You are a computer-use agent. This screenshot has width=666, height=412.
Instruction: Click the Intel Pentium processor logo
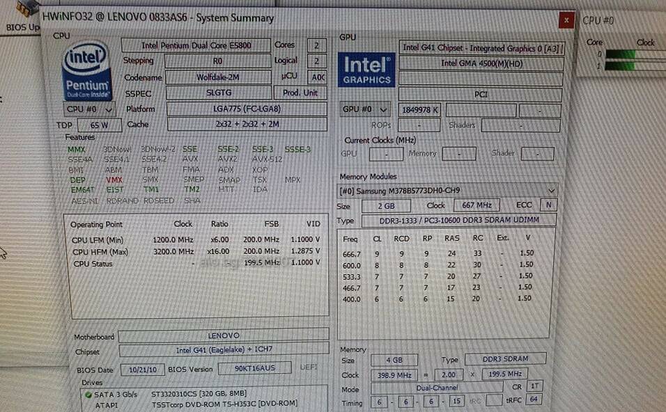click(x=87, y=71)
